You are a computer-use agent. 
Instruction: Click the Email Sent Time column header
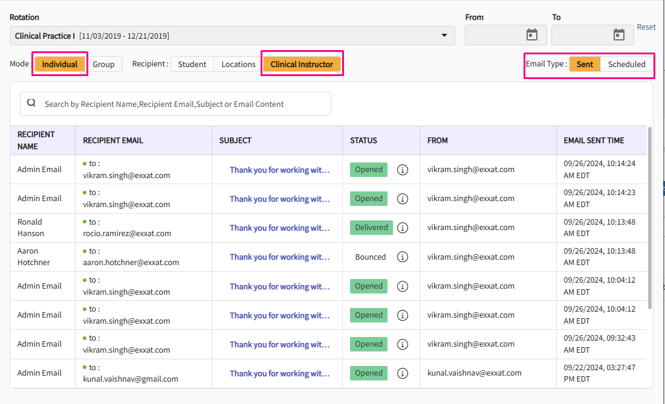click(x=602, y=140)
